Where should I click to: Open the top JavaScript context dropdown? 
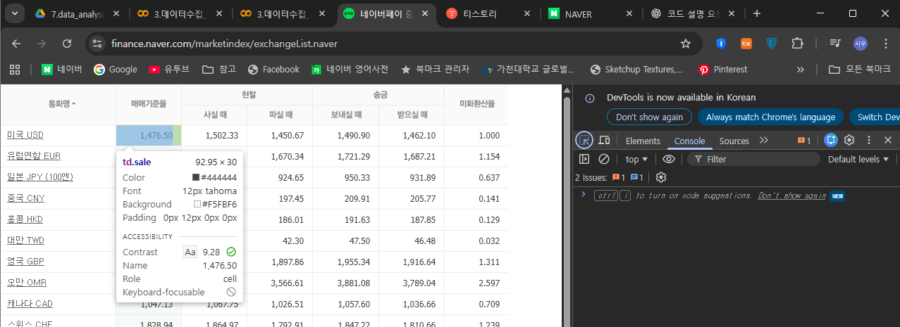coord(637,159)
